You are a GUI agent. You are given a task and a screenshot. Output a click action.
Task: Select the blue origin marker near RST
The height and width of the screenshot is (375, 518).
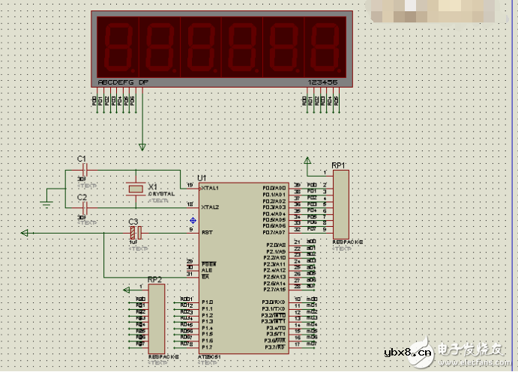pos(193,220)
